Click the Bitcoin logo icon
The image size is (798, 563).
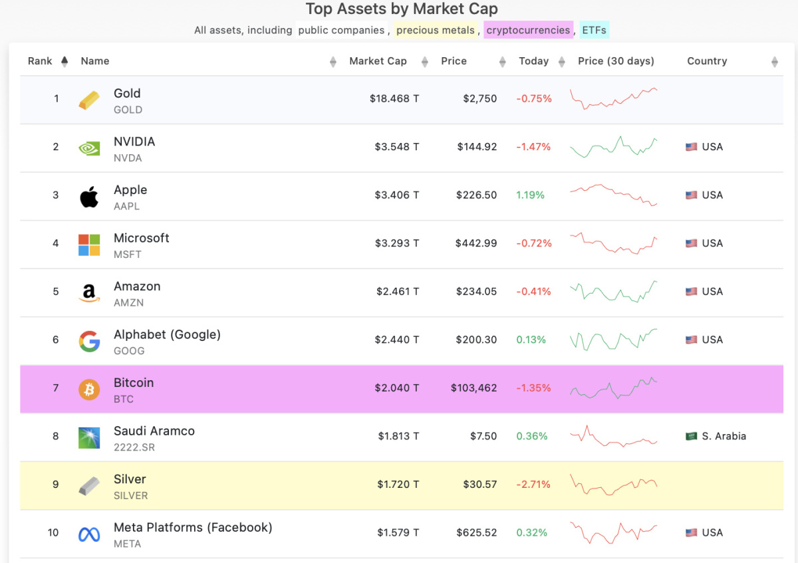point(89,390)
